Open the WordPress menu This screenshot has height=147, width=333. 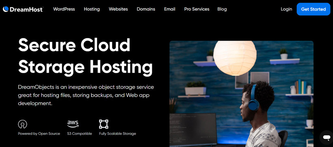click(x=64, y=9)
